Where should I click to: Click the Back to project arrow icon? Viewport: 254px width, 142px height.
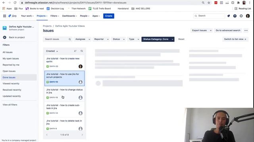(x=5, y=37)
